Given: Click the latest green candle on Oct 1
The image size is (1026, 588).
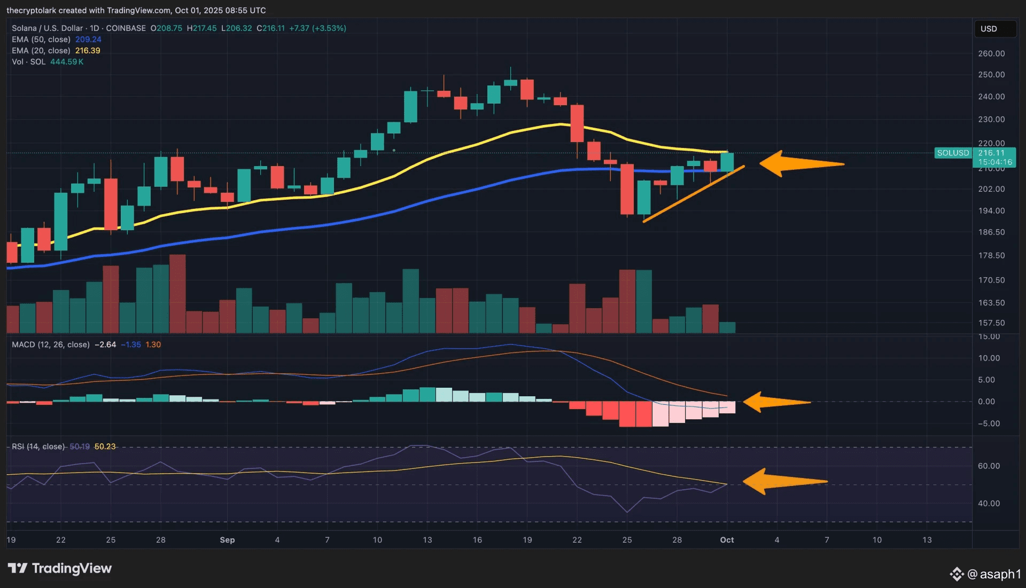Looking at the screenshot, I should [727, 162].
